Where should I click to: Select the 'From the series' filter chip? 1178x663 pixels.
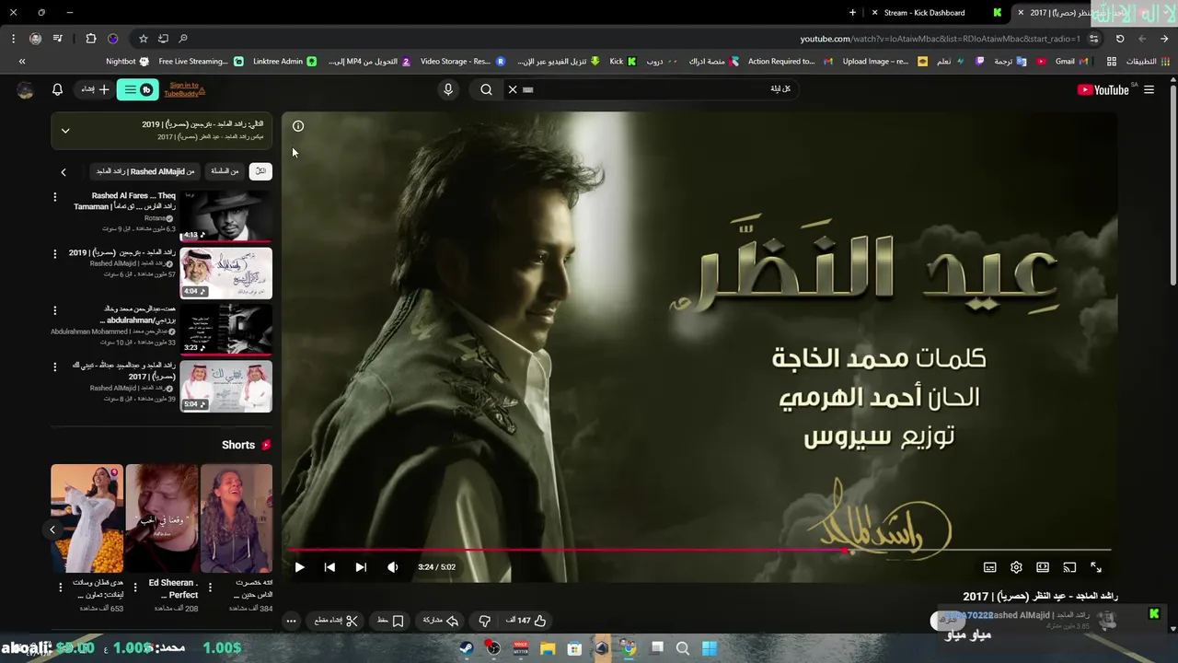click(x=225, y=171)
